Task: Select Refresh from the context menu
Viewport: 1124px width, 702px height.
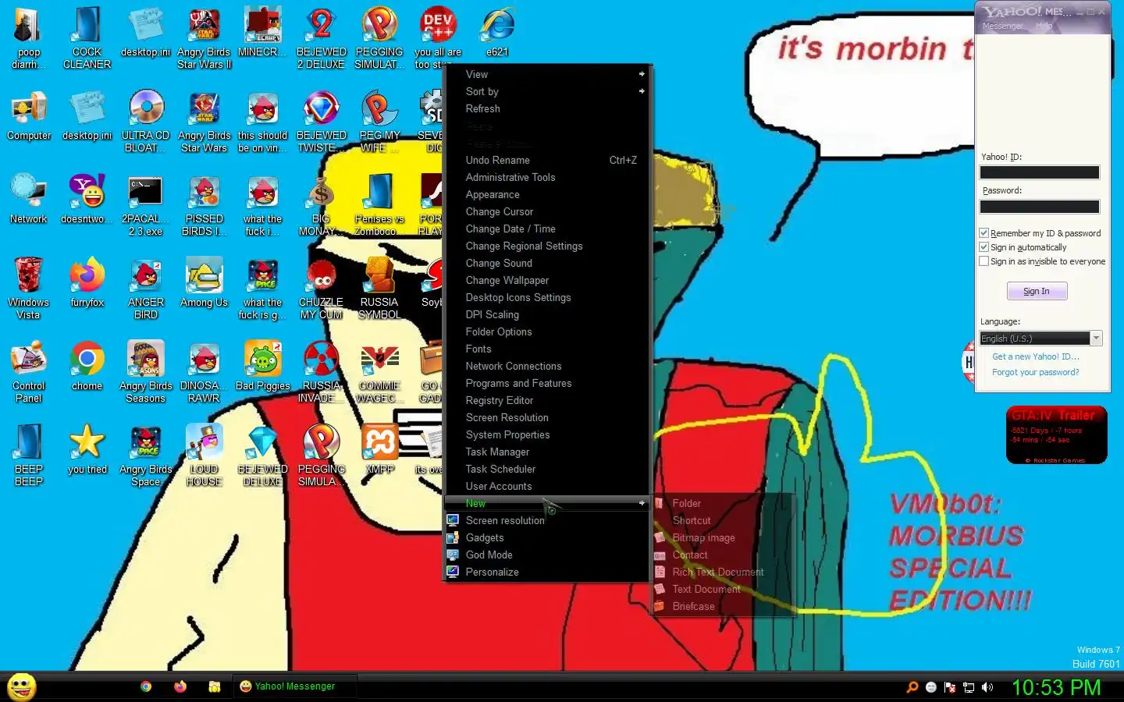Action: [546, 108]
